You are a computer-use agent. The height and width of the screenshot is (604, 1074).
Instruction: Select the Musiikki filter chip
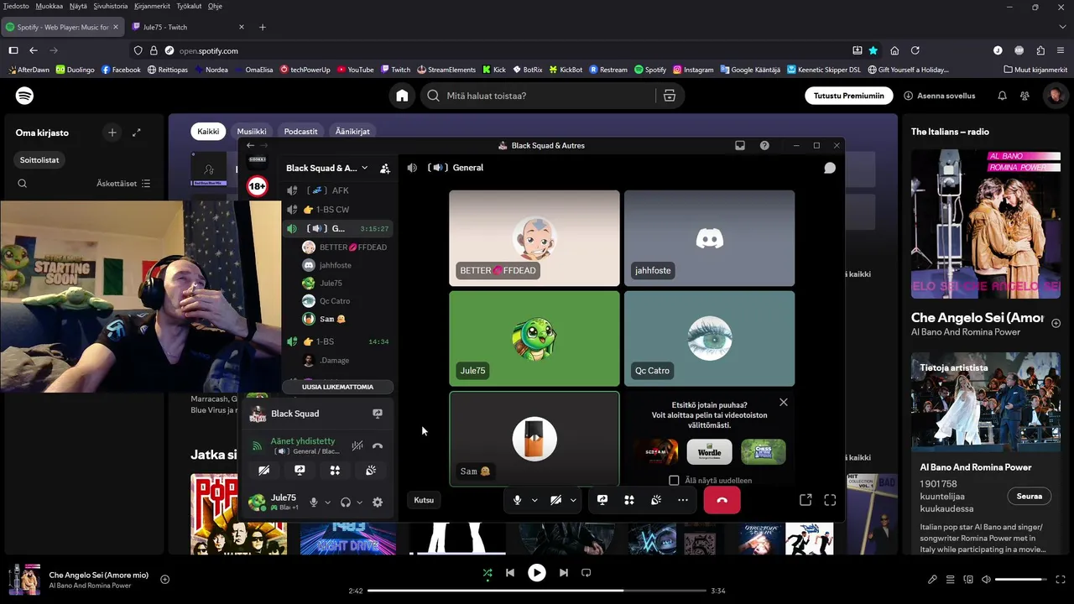click(x=252, y=132)
